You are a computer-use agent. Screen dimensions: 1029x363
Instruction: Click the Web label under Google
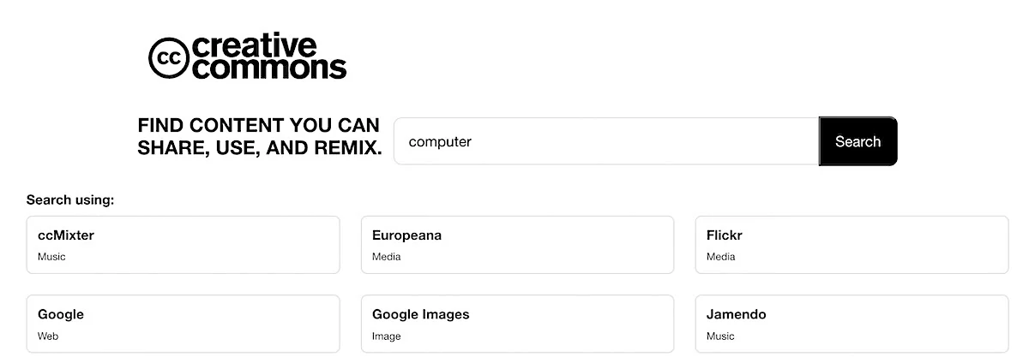click(48, 336)
